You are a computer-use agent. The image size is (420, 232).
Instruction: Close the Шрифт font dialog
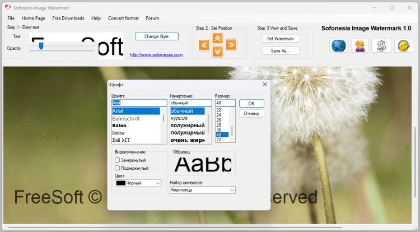[x=265, y=85]
